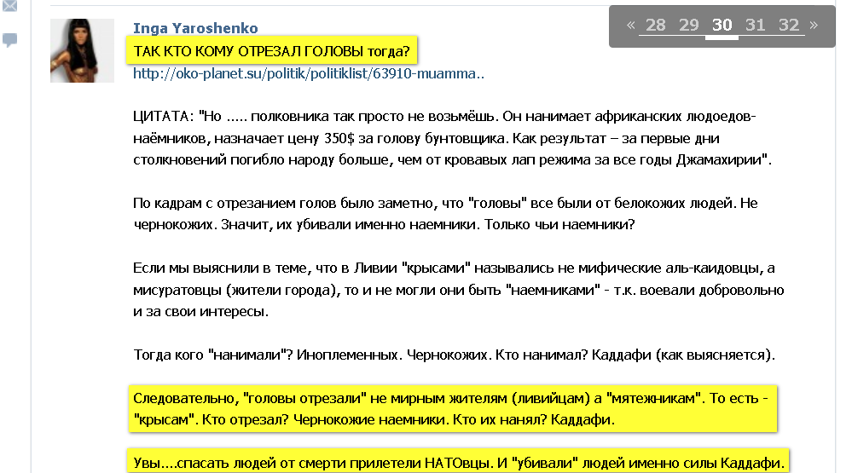Jump to page 32
Screen dimensions: 852x473
[x=788, y=25]
